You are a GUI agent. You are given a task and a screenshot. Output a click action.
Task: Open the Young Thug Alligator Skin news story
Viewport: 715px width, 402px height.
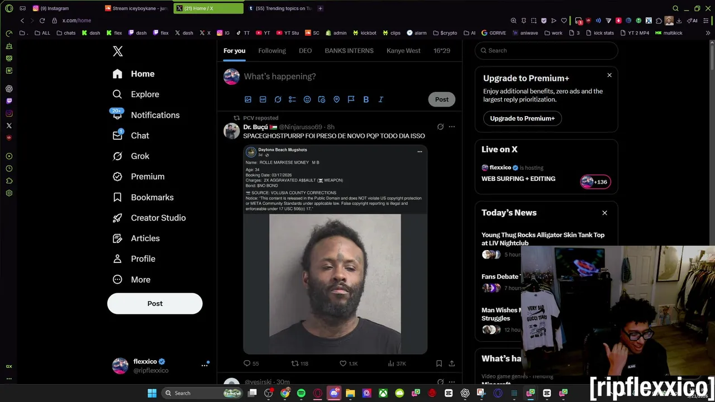tap(543, 239)
